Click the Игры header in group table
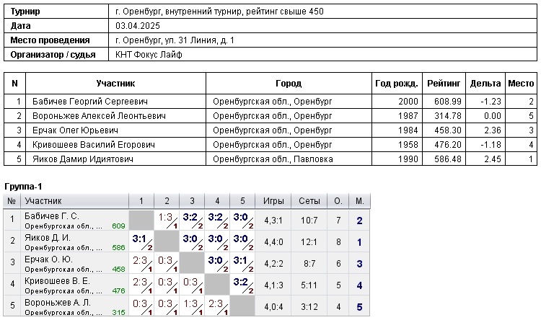 [273, 201]
